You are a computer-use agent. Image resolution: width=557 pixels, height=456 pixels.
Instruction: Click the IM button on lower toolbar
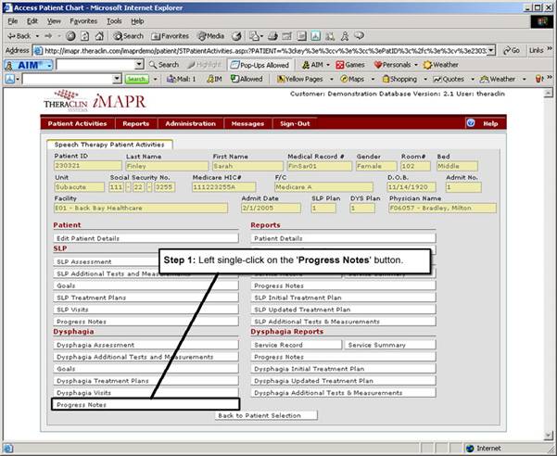(215, 79)
